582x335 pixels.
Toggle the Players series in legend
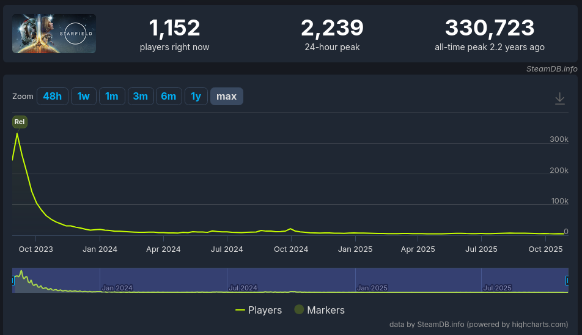[x=259, y=310]
